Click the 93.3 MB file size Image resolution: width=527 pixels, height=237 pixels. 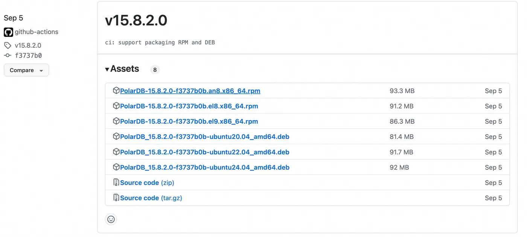point(402,91)
